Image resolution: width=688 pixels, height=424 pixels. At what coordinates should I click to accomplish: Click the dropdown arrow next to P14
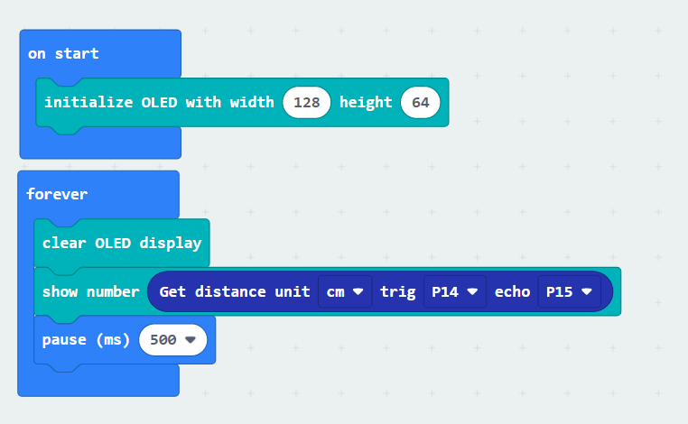(x=472, y=291)
